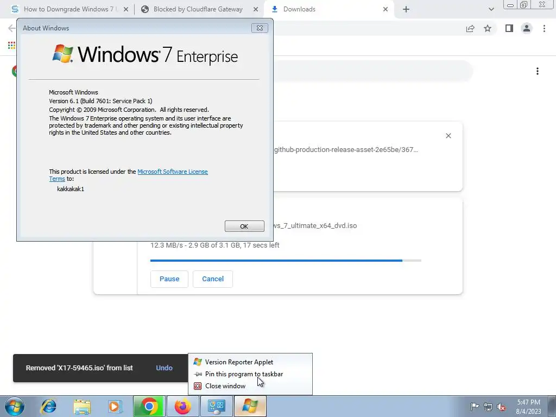Click the share this page icon
This screenshot has width=556, height=417.
(470, 29)
